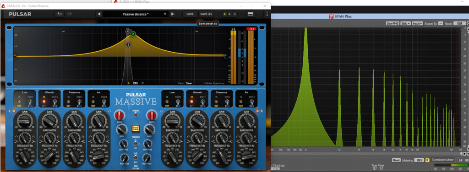Toggle the AUTO GAIN button
The image size is (469, 172).
point(136,129)
